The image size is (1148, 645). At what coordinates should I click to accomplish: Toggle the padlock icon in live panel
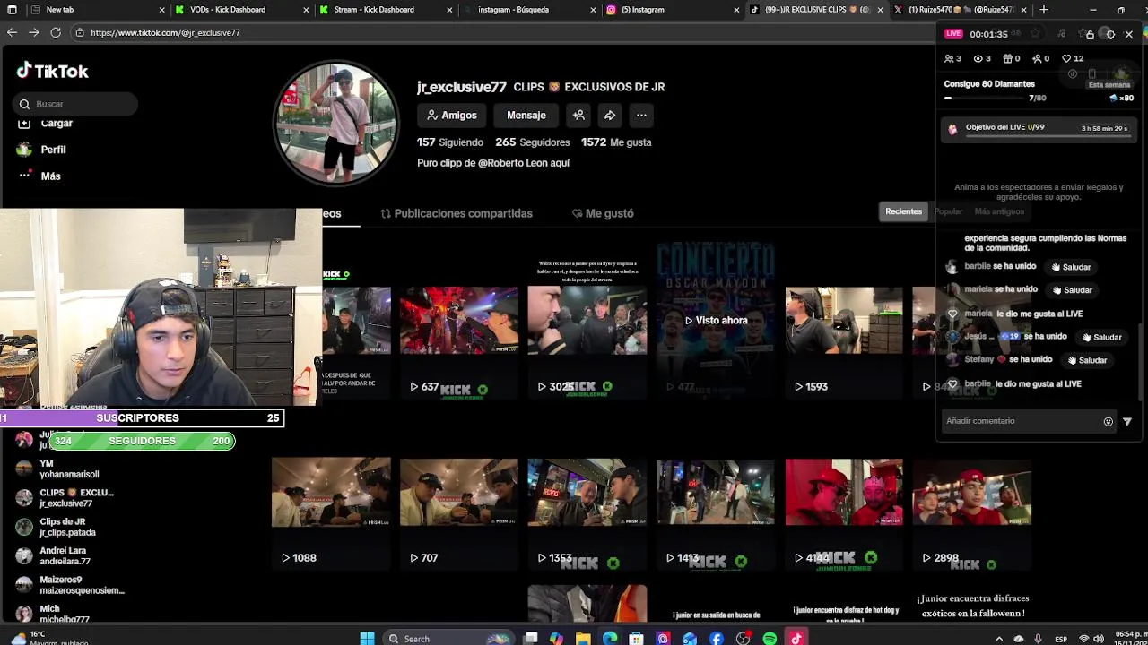coord(1090,34)
